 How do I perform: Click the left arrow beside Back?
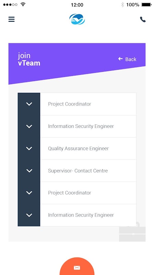(x=120, y=59)
